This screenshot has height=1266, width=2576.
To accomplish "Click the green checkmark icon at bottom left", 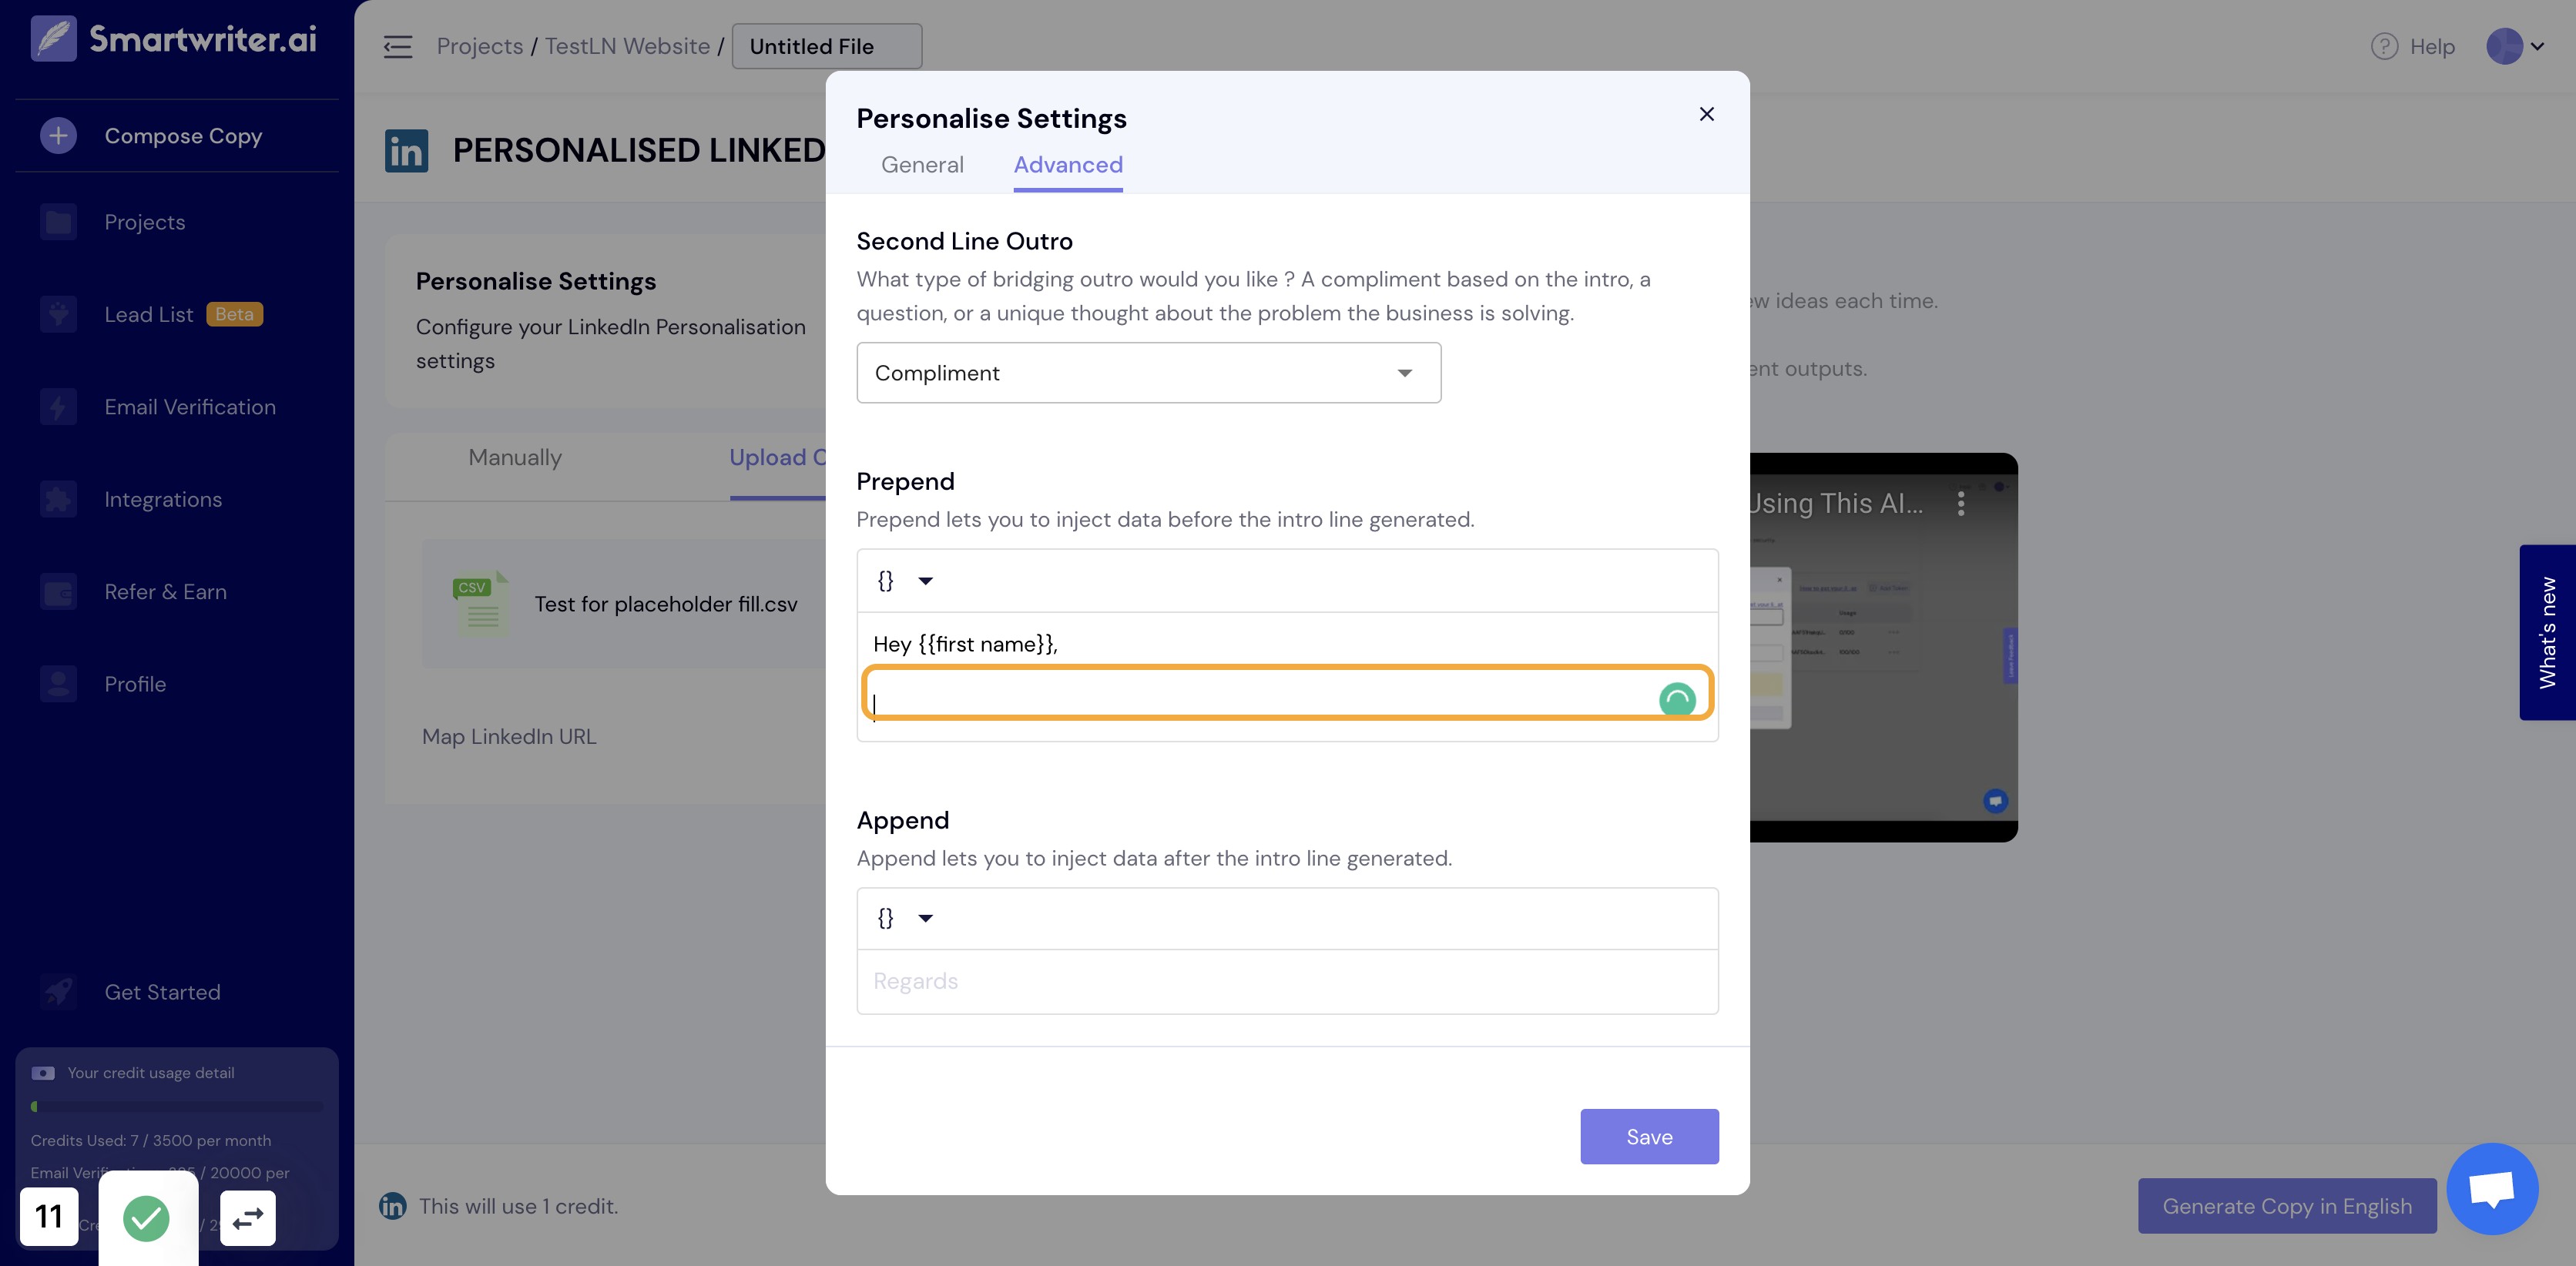I will pyautogui.click(x=146, y=1218).
